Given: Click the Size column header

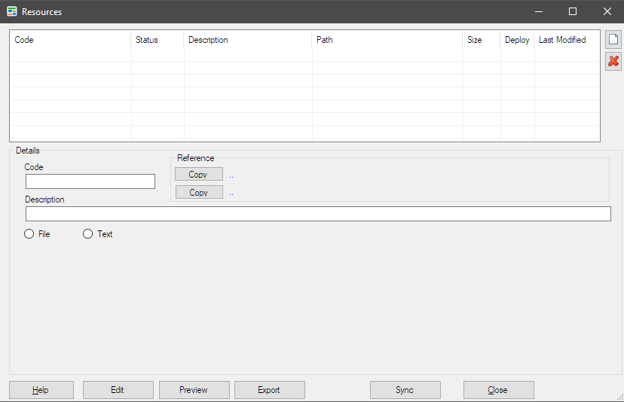Looking at the screenshot, I should [481, 40].
